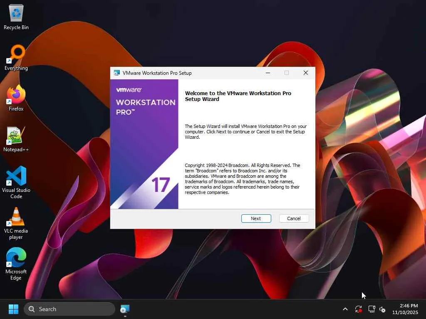
Task: Click the Copyright 1998-2024 Broadcom paragraph
Action: point(243,179)
